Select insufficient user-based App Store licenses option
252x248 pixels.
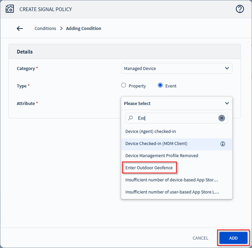(172, 192)
